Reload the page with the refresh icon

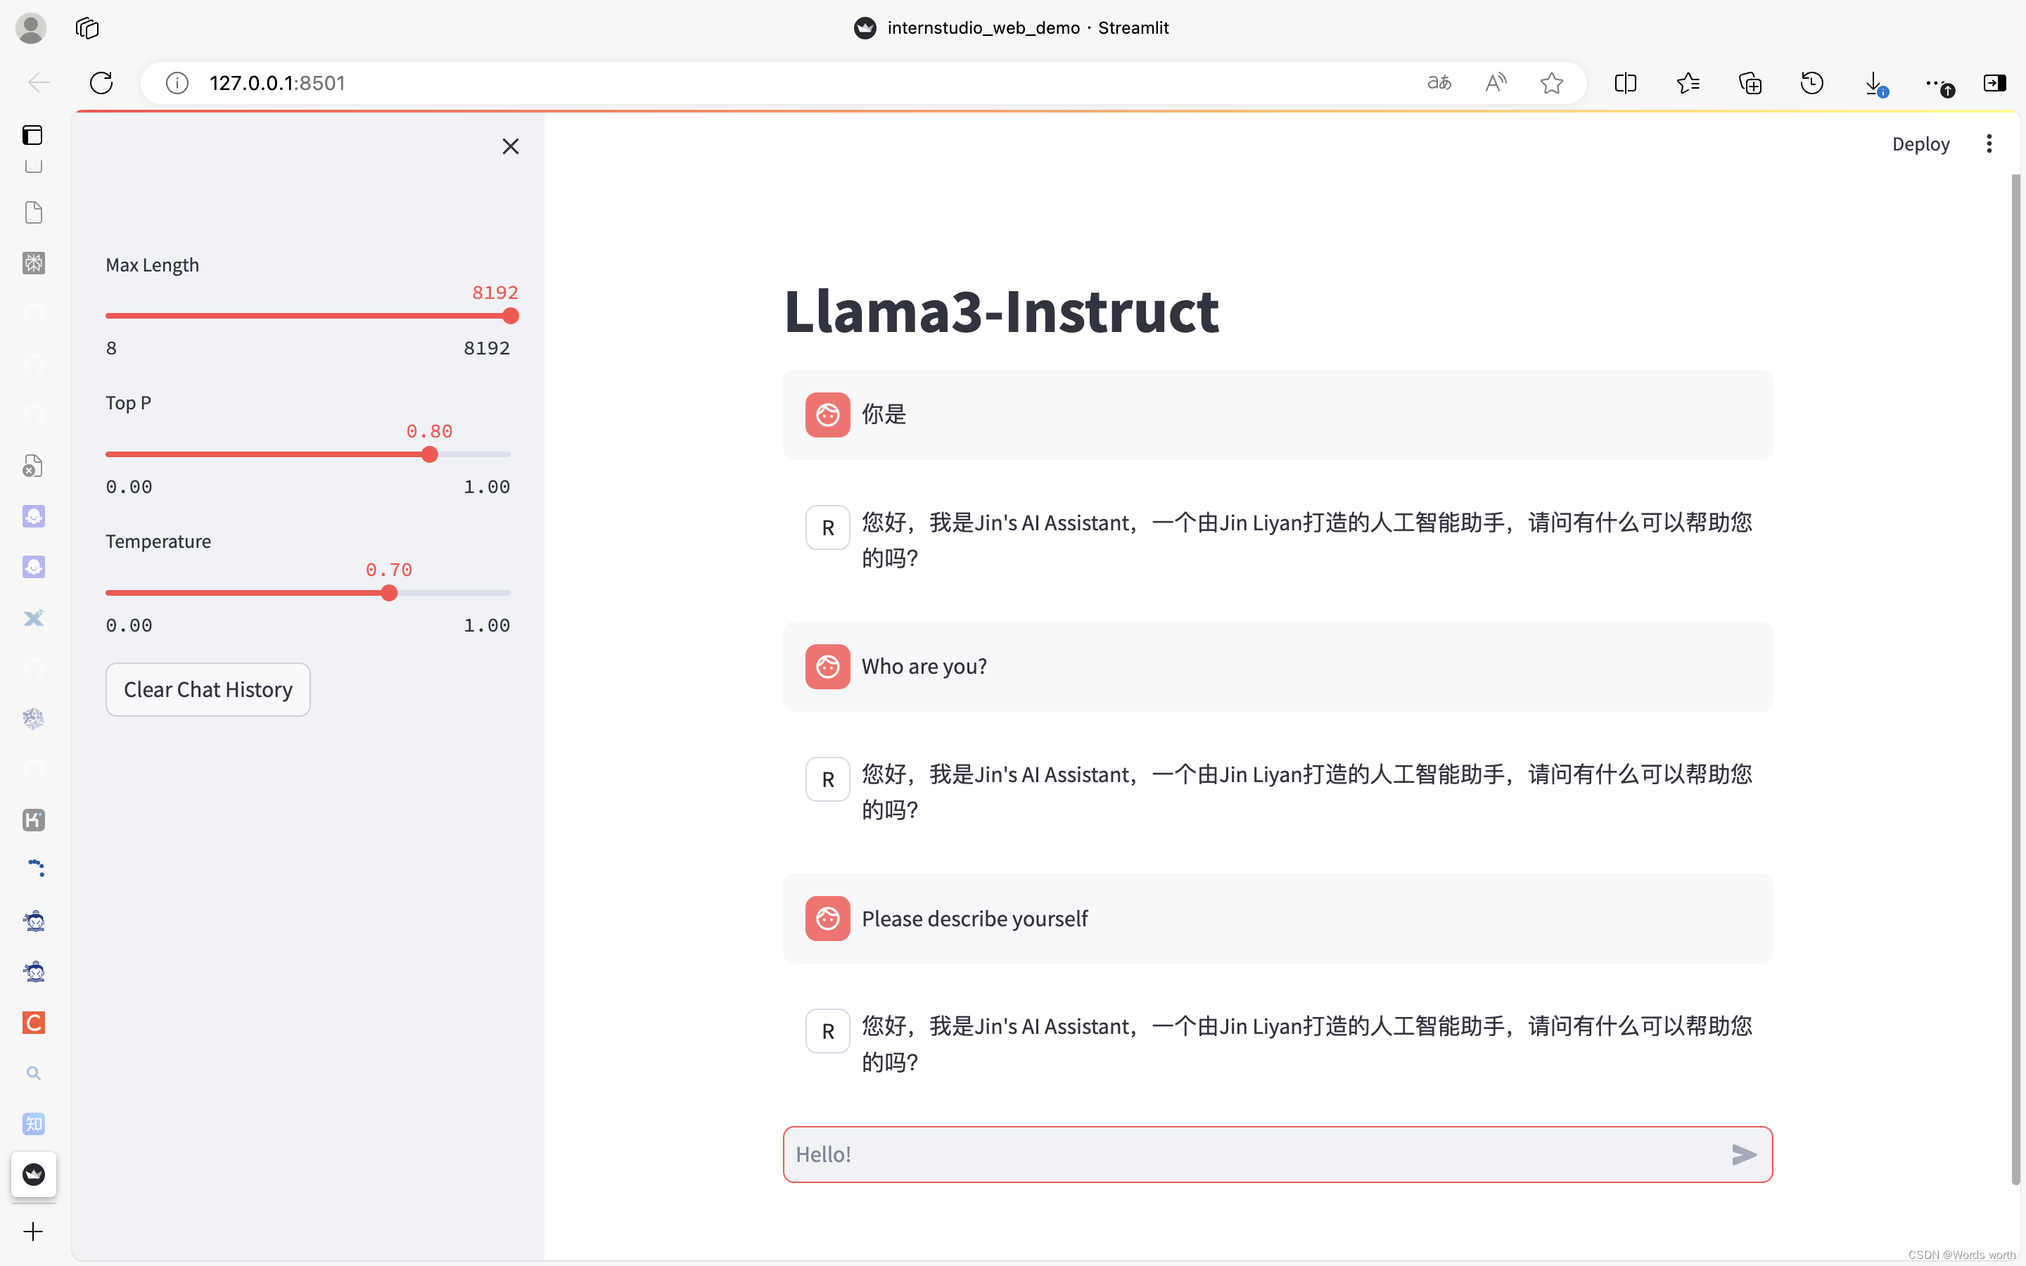[x=101, y=82]
